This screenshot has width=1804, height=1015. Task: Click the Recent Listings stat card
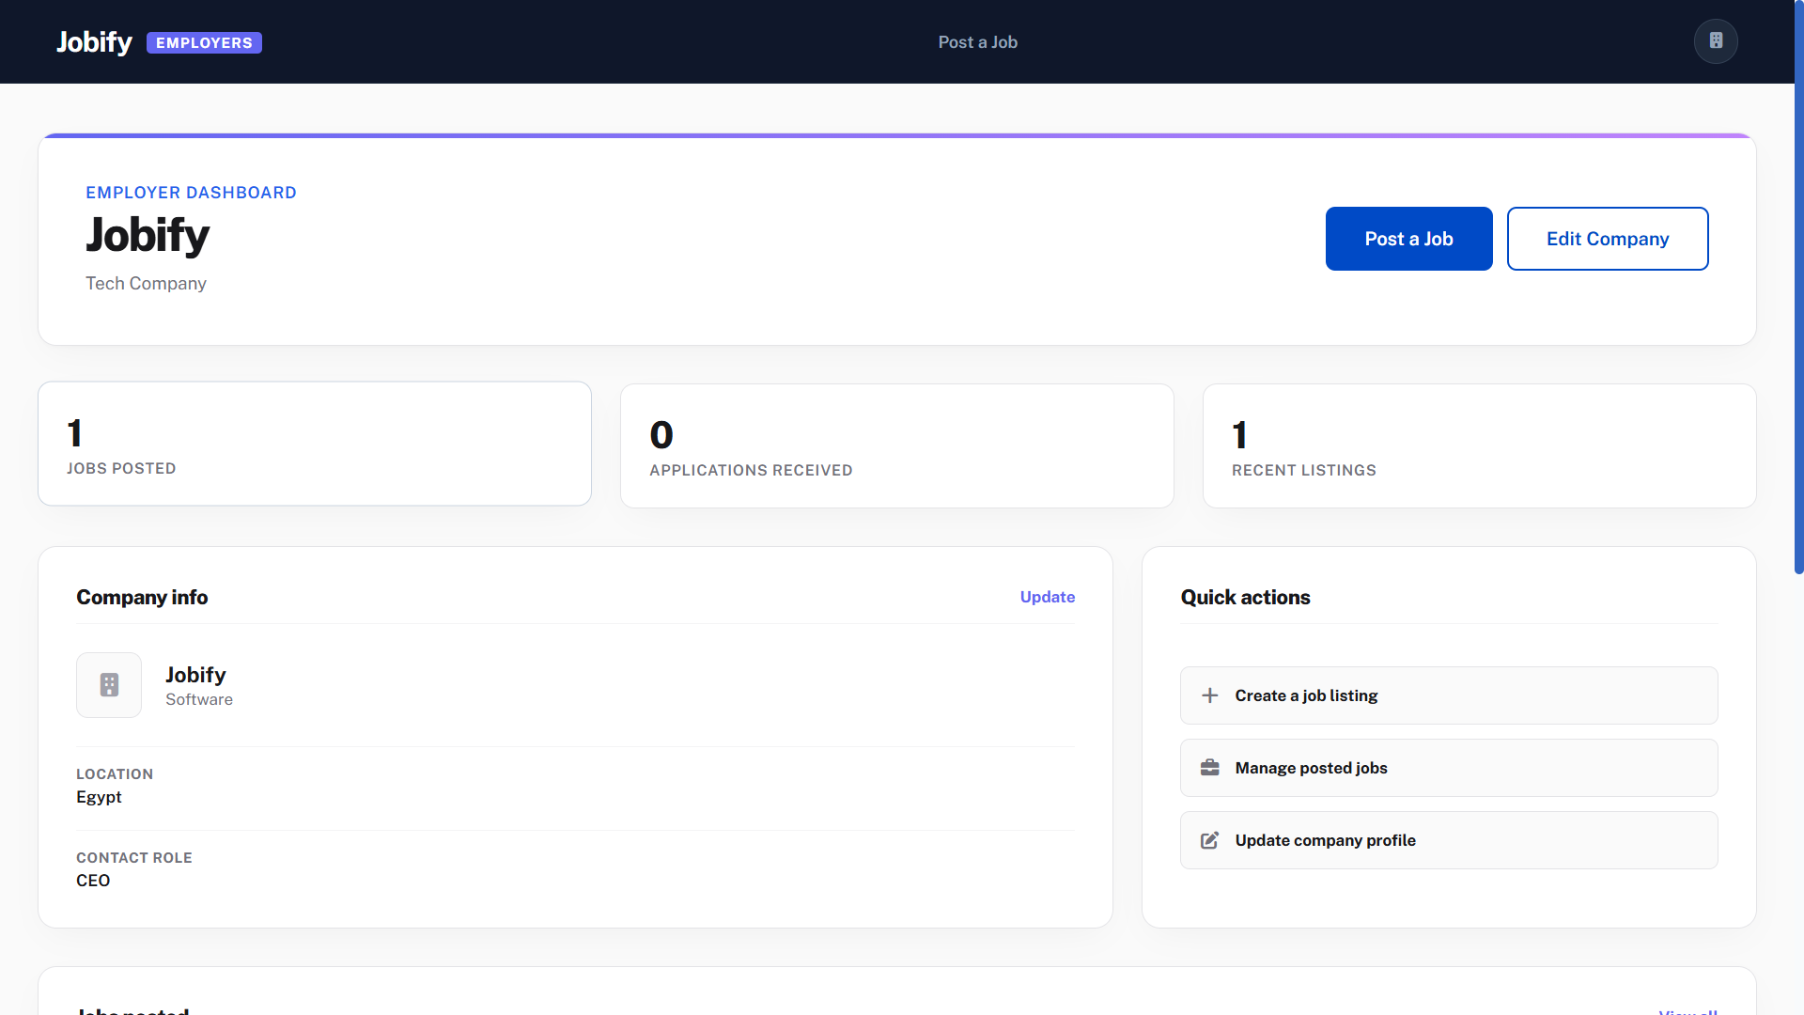coord(1480,445)
